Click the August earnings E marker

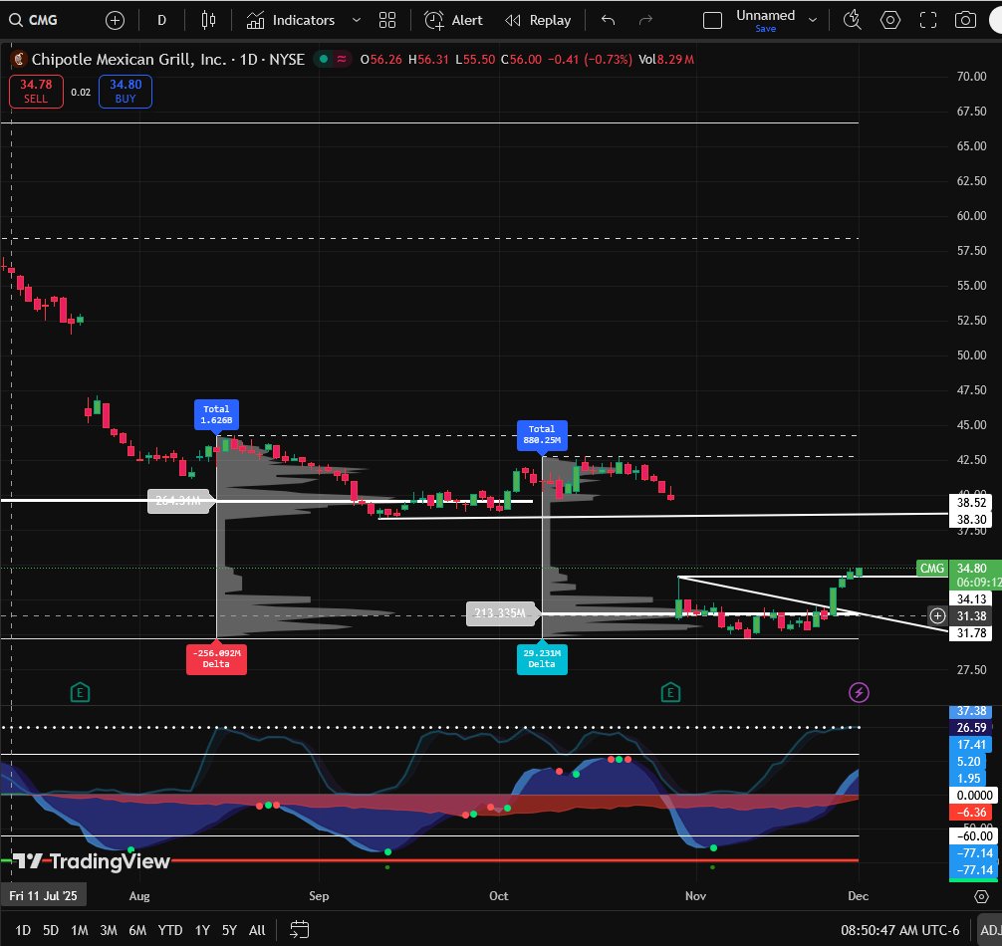[x=80, y=692]
